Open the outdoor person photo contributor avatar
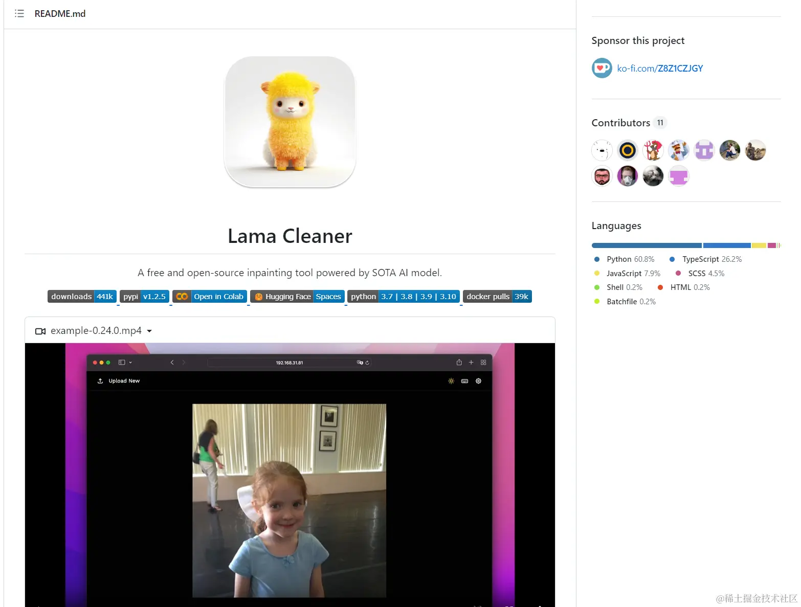The image size is (801, 607). [x=730, y=150]
